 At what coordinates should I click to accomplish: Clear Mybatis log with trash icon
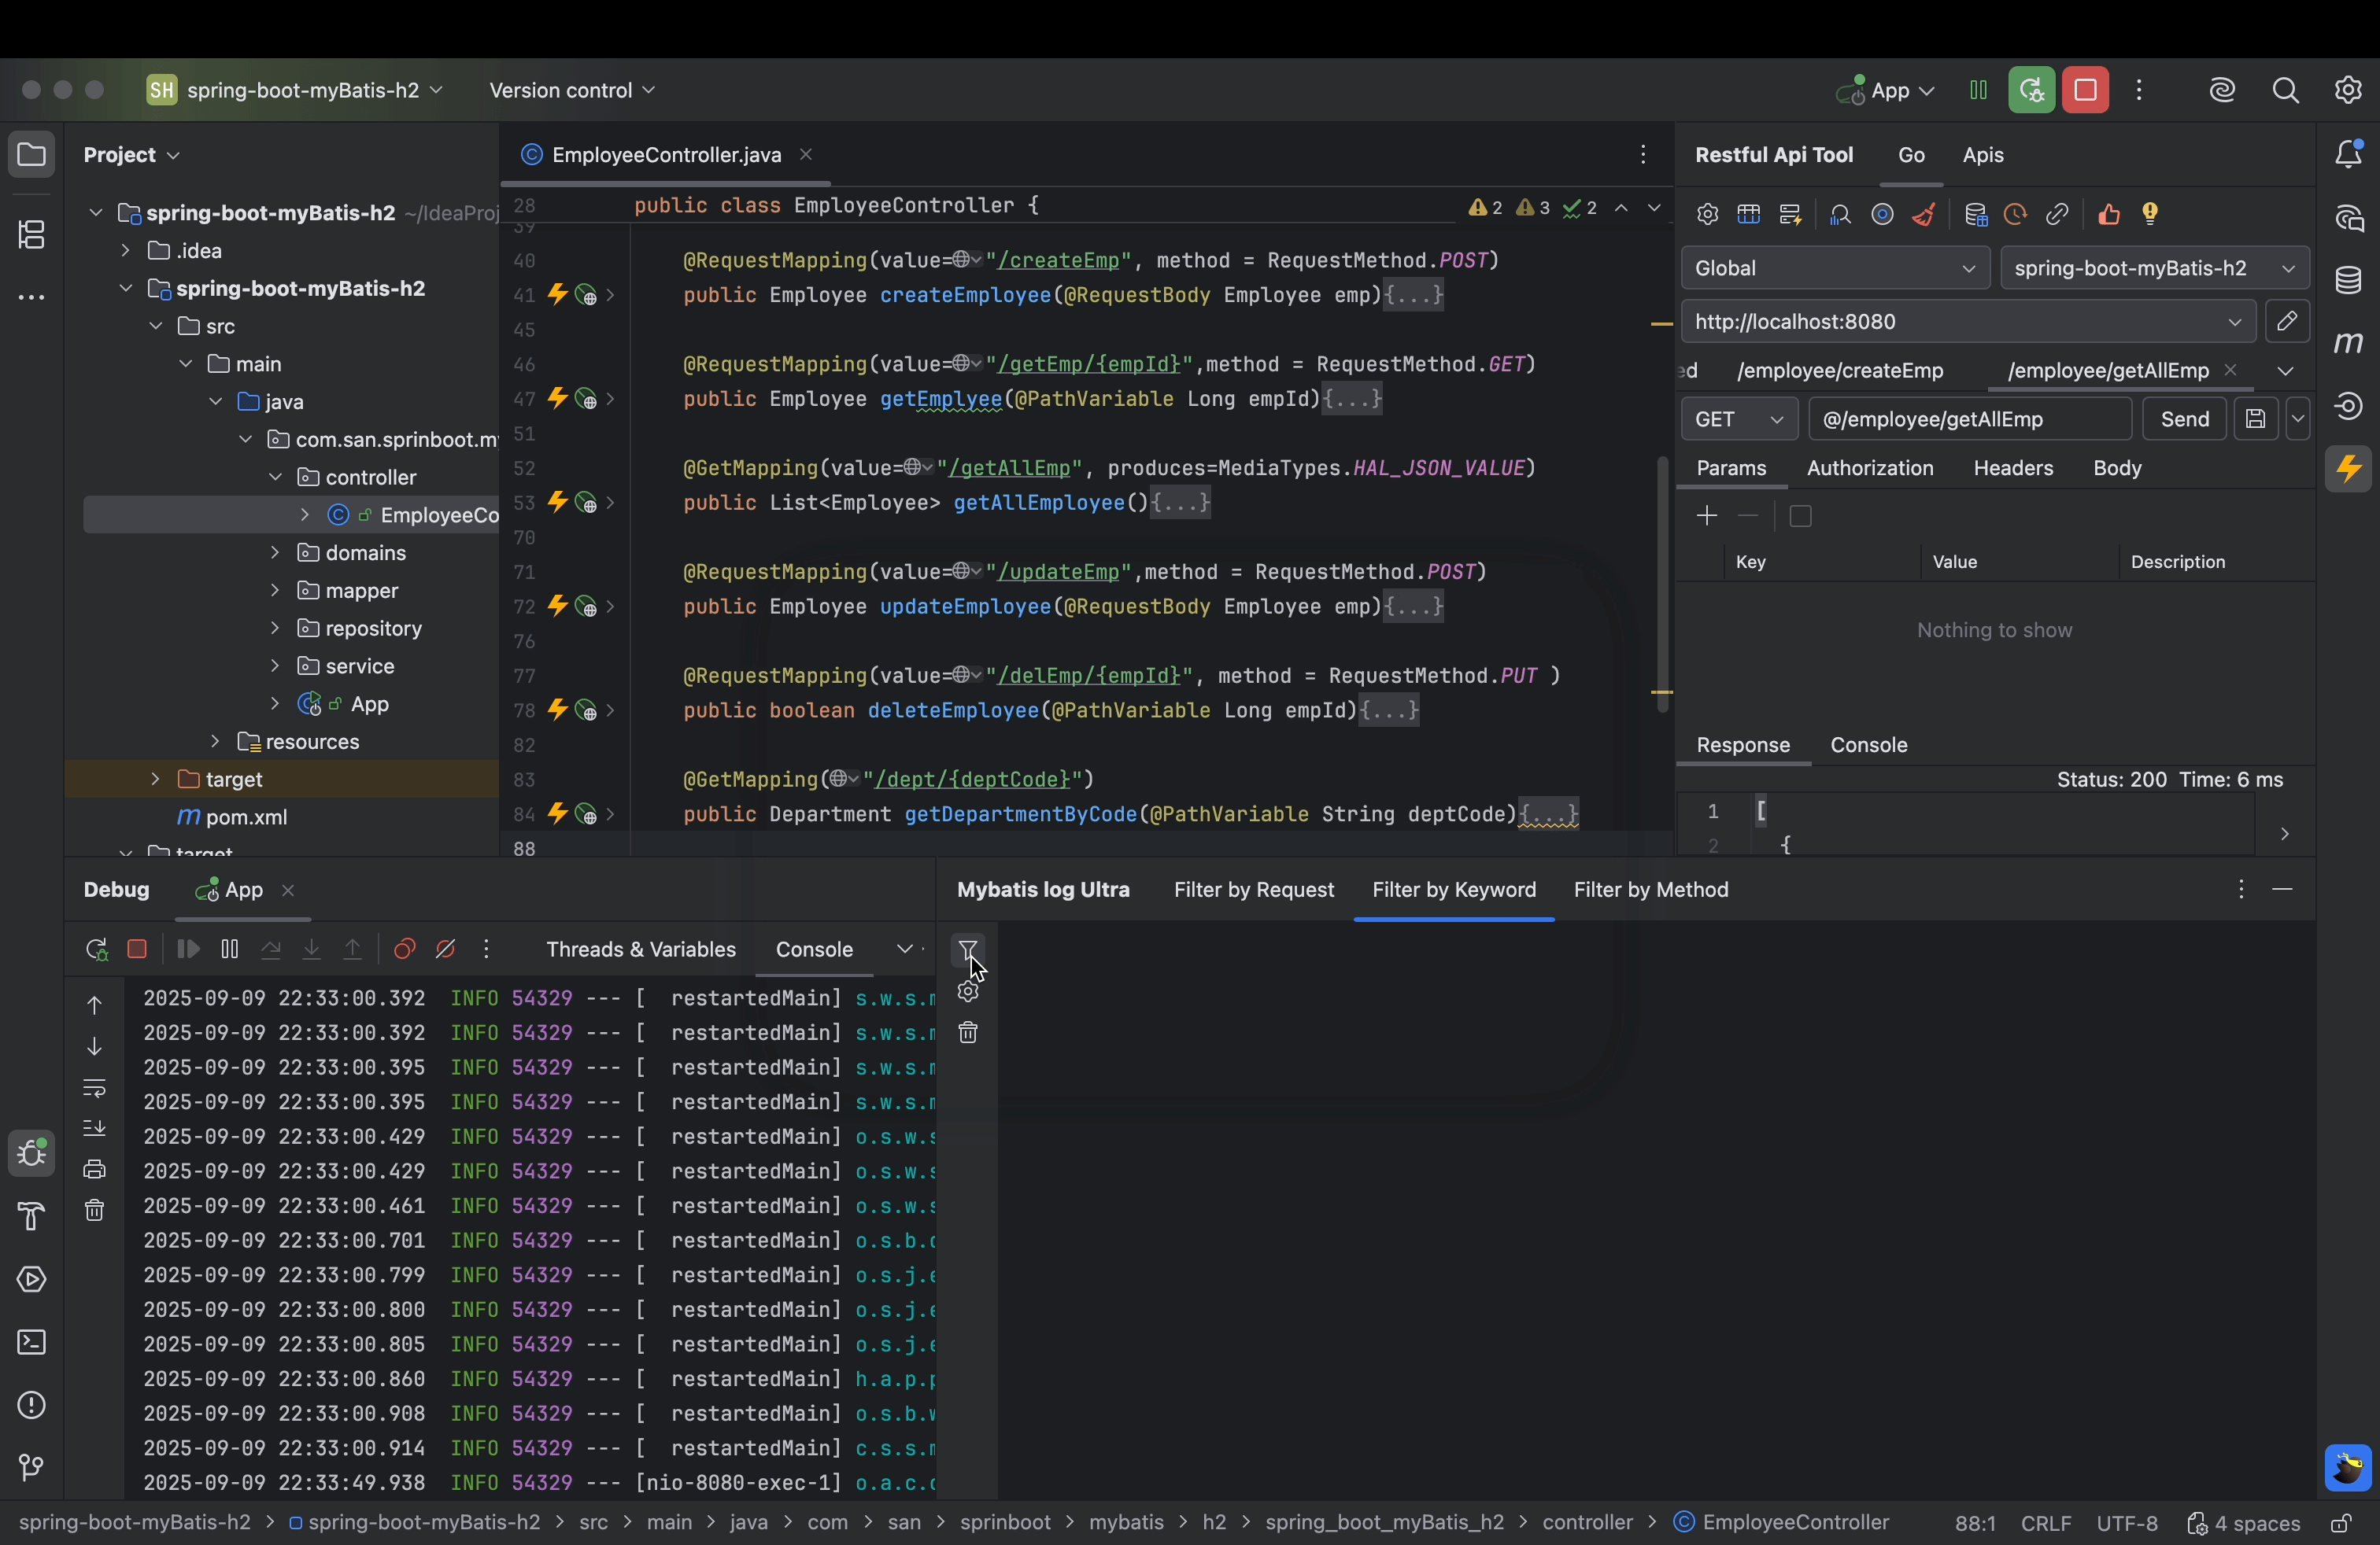click(x=967, y=1034)
